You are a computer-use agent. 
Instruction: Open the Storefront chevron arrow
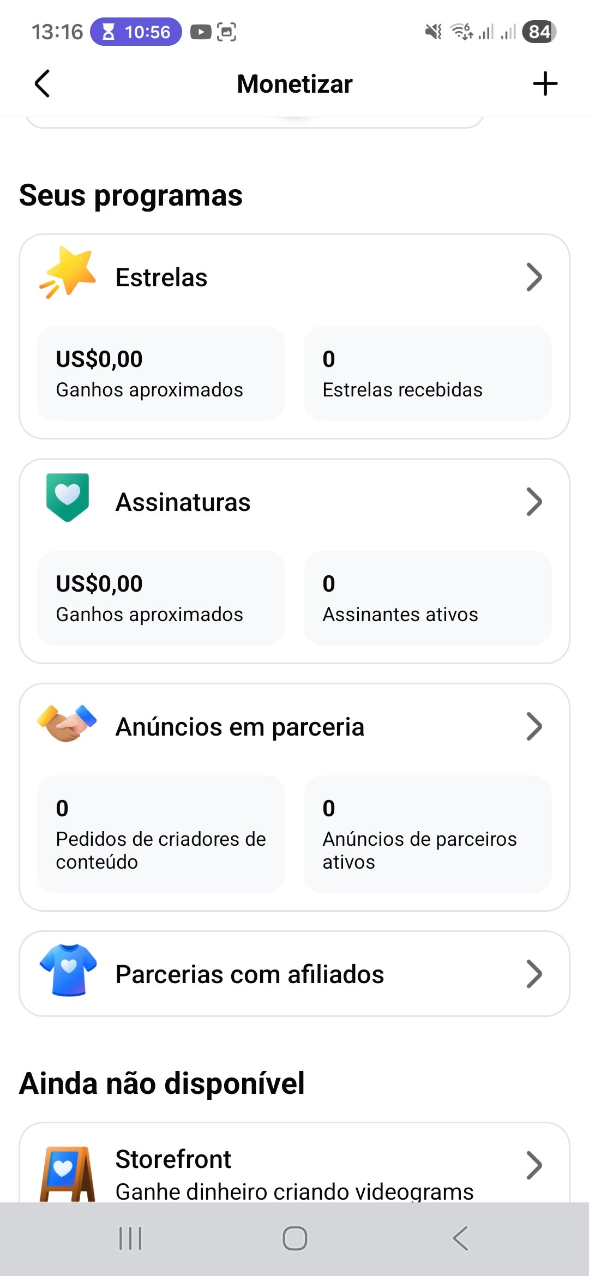[534, 1165]
